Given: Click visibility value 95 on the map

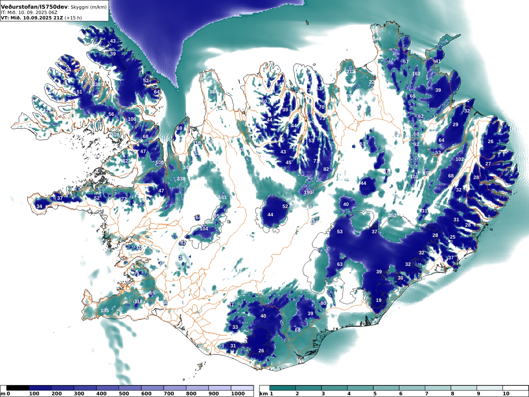Looking at the screenshot, I should 217,216.
